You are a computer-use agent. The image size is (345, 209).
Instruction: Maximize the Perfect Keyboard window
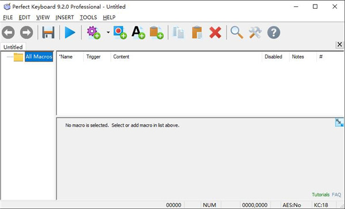(315, 6)
